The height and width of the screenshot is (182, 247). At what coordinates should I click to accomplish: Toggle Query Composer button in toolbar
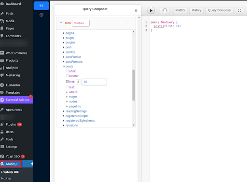pyautogui.click(x=220, y=10)
